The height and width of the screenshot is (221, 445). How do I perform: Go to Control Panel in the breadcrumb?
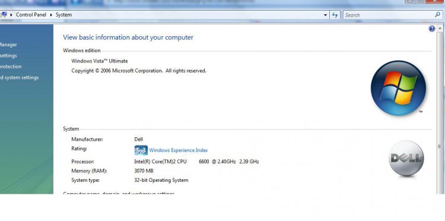[31, 15]
